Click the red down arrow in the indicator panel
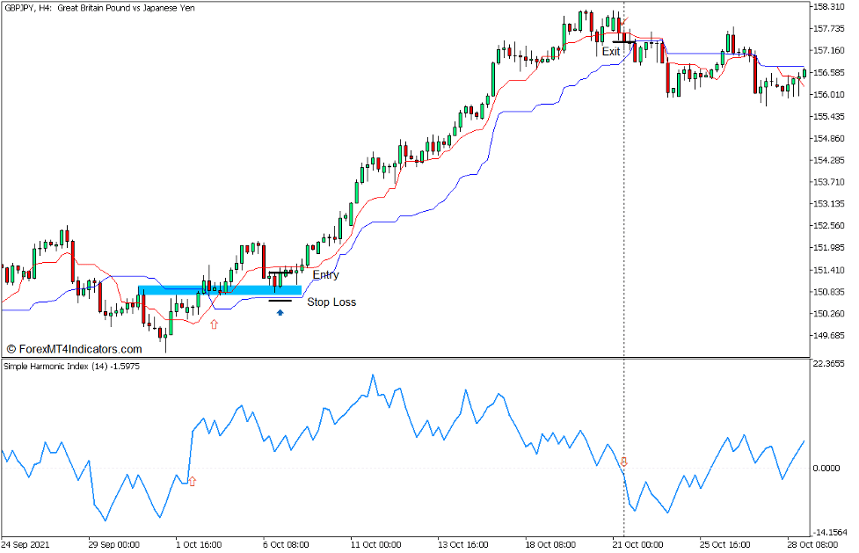The height and width of the screenshot is (553, 859). click(x=624, y=462)
